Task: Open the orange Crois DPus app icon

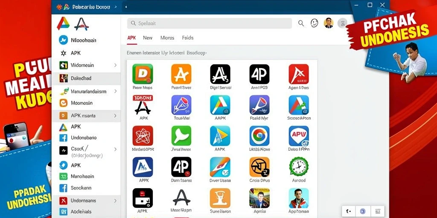Action: (x=259, y=167)
